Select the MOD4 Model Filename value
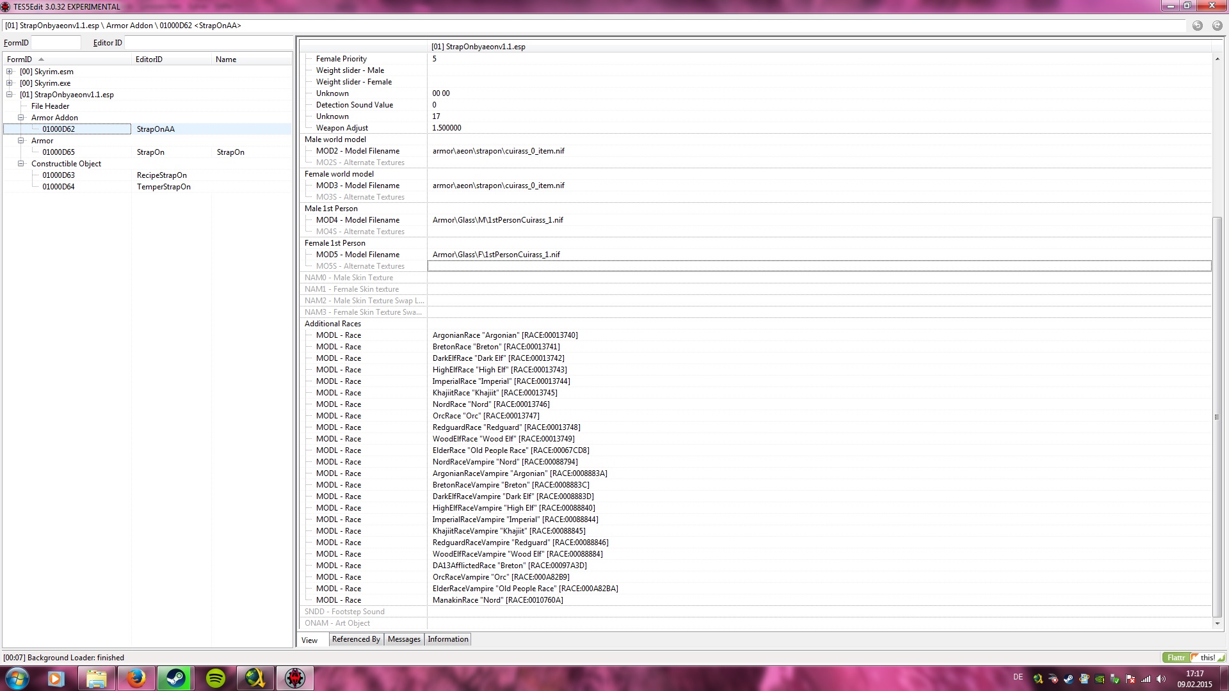Image resolution: width=1229 pixels, height=691 pixels. 498,220
